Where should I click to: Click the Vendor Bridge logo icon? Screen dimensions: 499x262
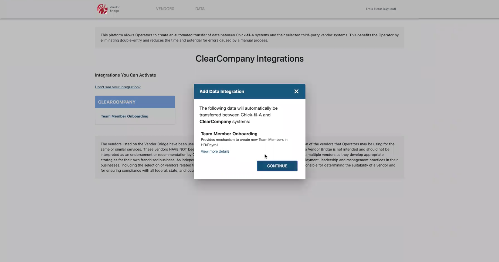click(102, 9)
